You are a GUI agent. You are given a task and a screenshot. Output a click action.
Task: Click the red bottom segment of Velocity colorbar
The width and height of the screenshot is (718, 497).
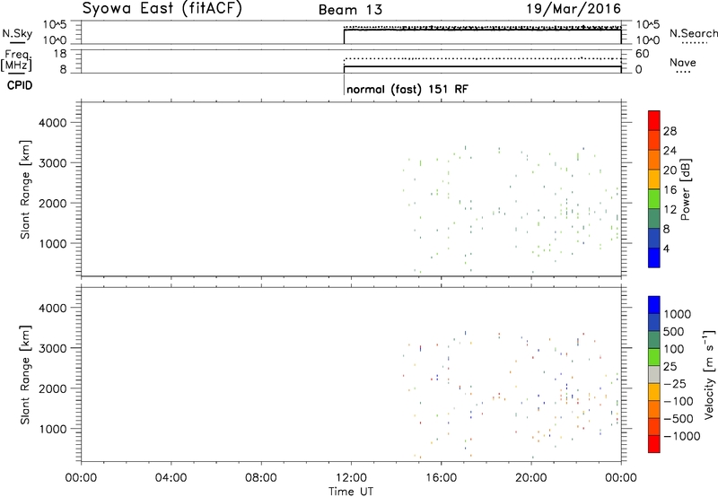tap(654, 444)
